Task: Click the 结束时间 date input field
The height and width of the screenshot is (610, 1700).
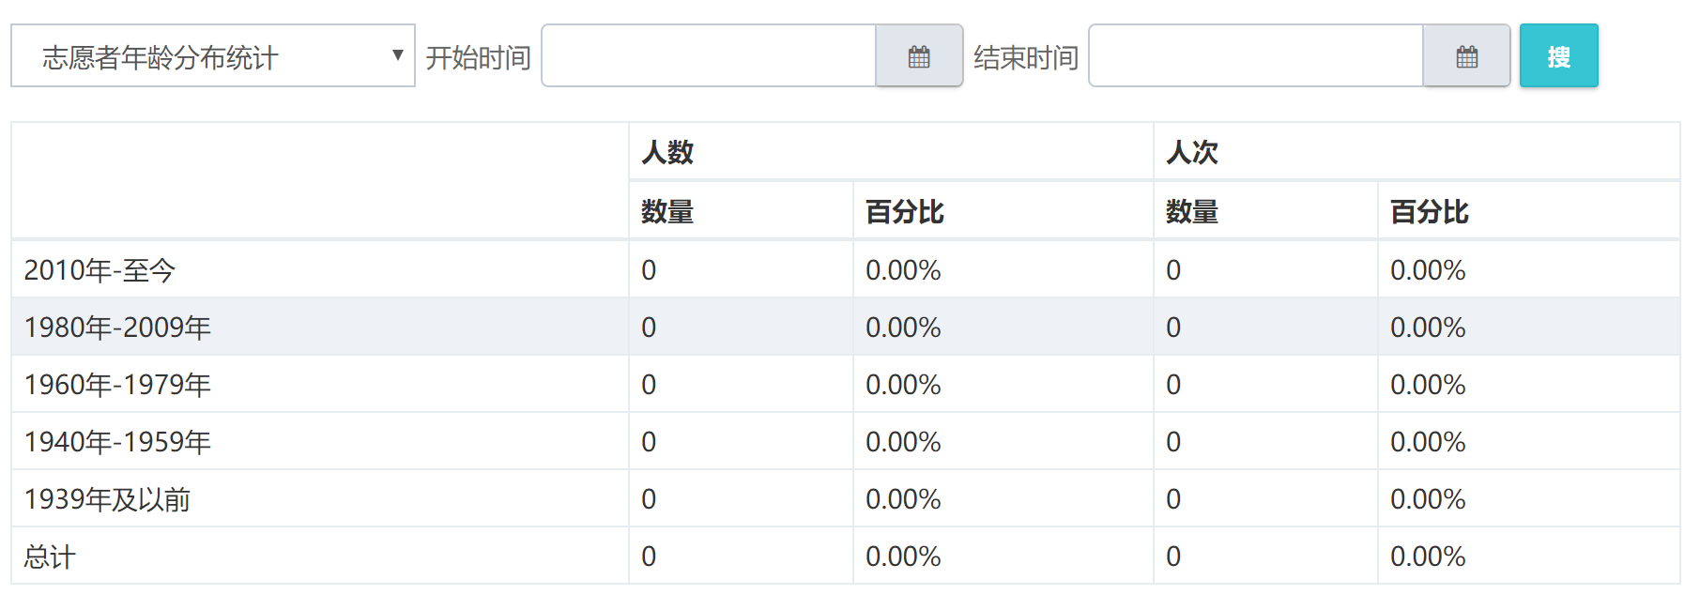Action: (1256, 56)
